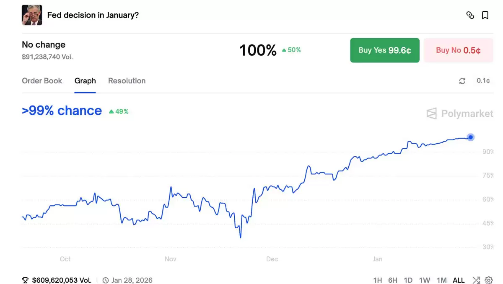
Task: Click the blue dot at the chart's end
Action: (470, 137)
